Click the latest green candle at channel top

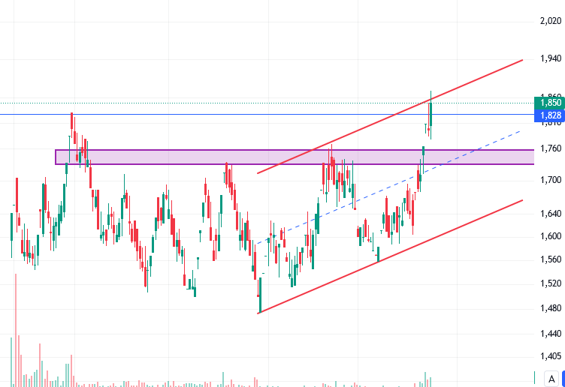[x=431, y=114]
